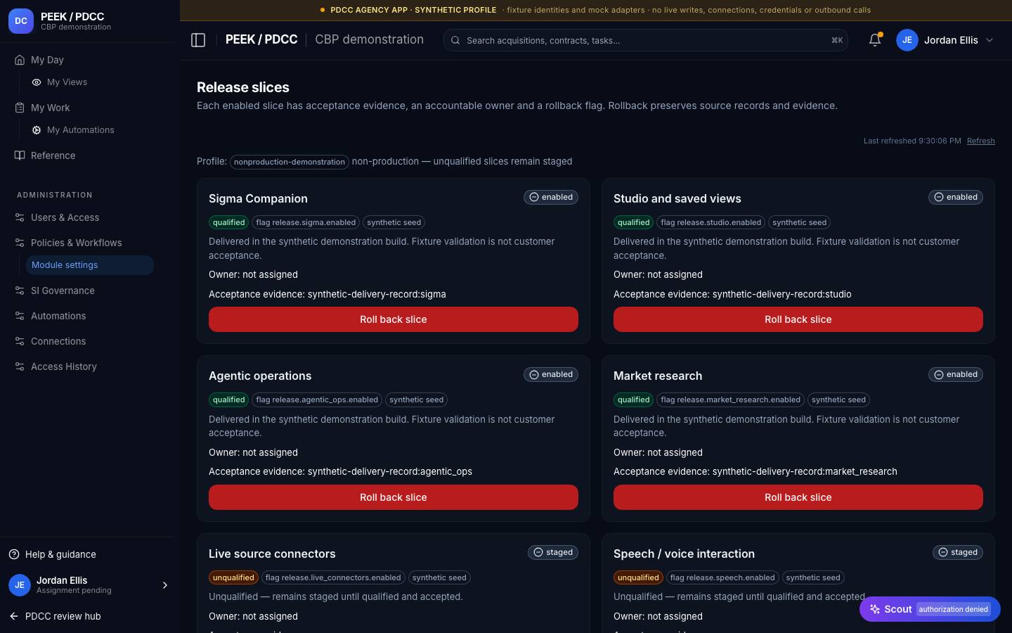Click the Users & Access sliders icon
The width and height of the screenshot is (1012, 633).
20,217
